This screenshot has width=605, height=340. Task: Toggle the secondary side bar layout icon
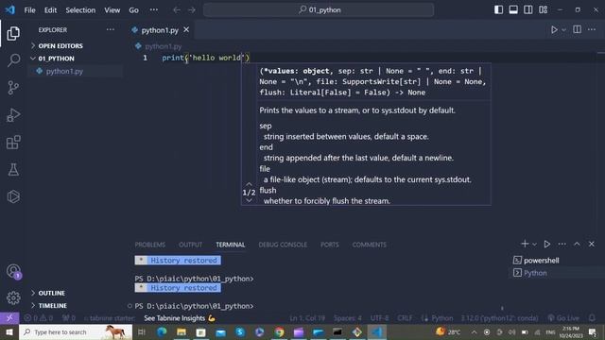[x=528, y=9]
